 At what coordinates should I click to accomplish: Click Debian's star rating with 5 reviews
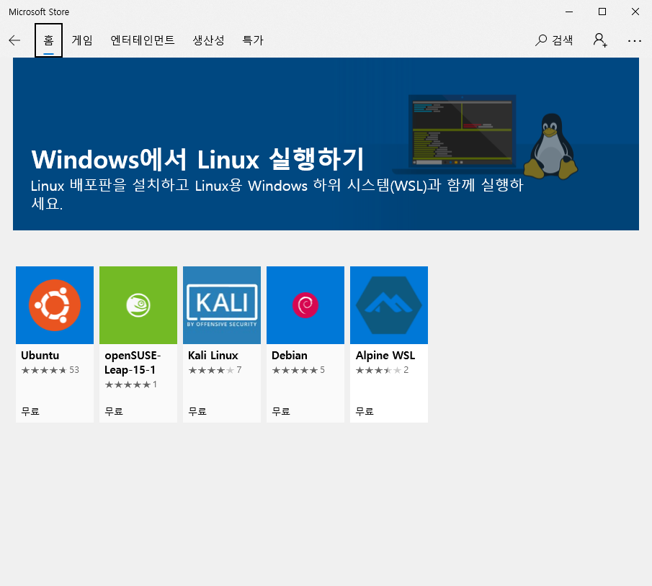(x=298, y=370)
